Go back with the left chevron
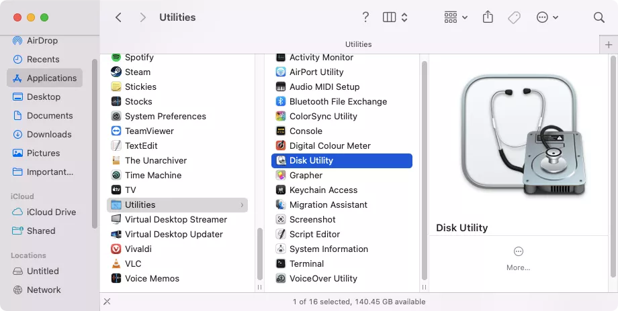This screenshot has width=618, height=311. (118, 17)
